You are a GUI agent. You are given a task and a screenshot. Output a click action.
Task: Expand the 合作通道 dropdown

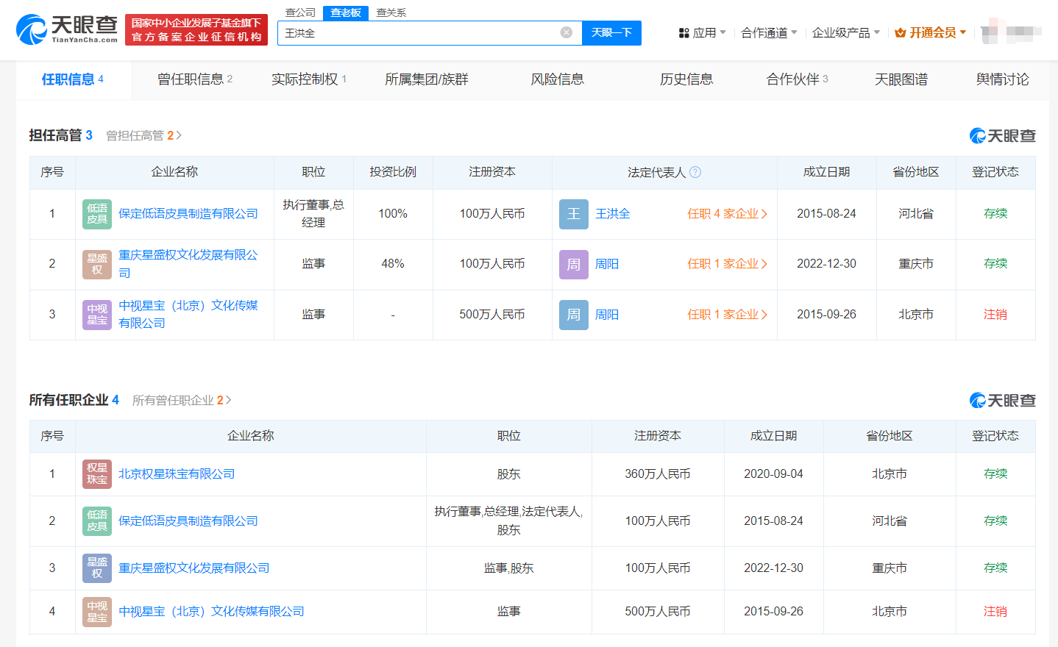(x=768, y=32)
